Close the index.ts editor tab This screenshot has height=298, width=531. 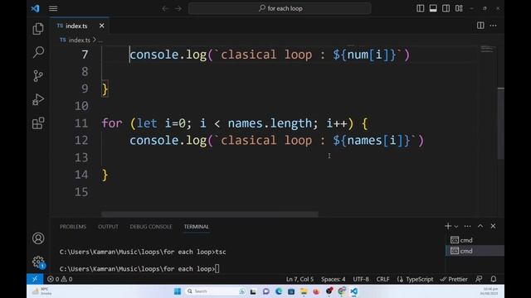tap(101, 26)
